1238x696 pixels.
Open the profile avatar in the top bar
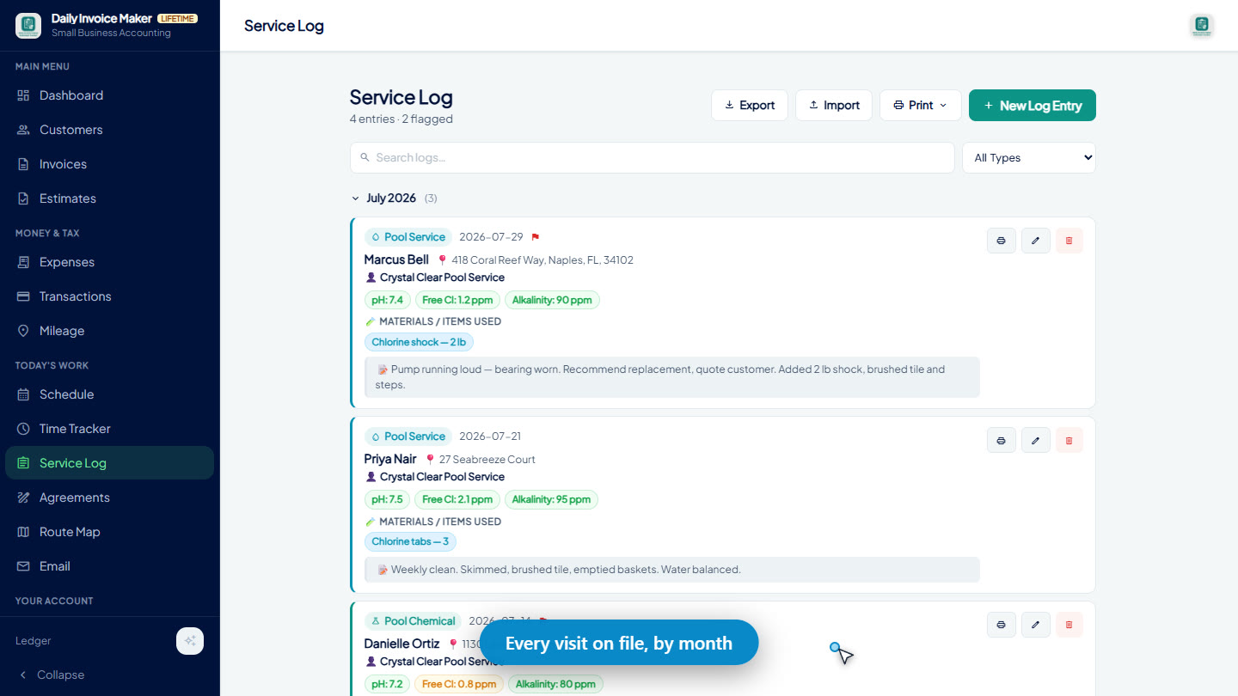pyautogui.click(x=1202, y=25)
